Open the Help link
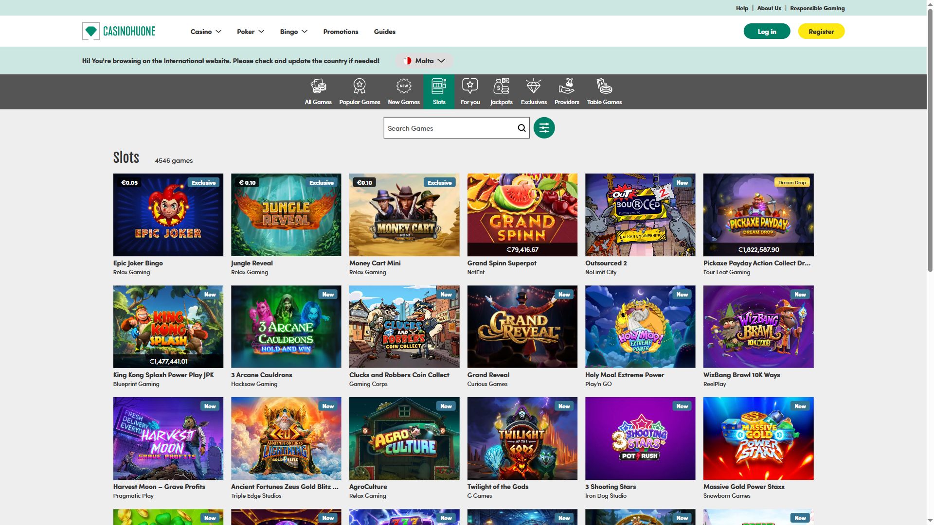Screen dimensions: 934x525 742,8
